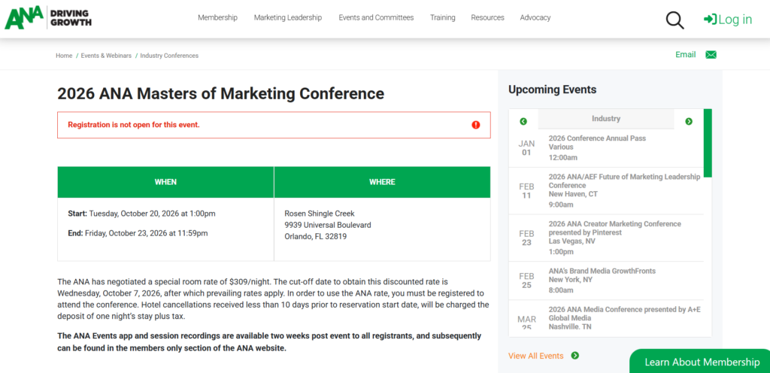Screen dimensions: 770x373
Task: Click the Las Vegas, NV location text
Action: click(x=571, y=241)
